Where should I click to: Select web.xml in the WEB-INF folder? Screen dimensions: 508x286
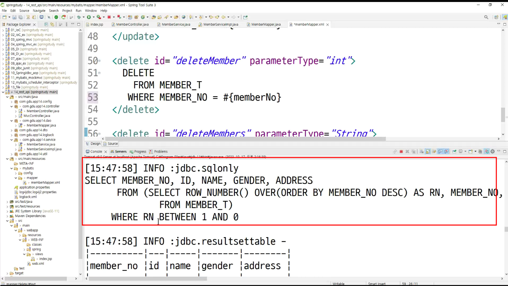38,264
